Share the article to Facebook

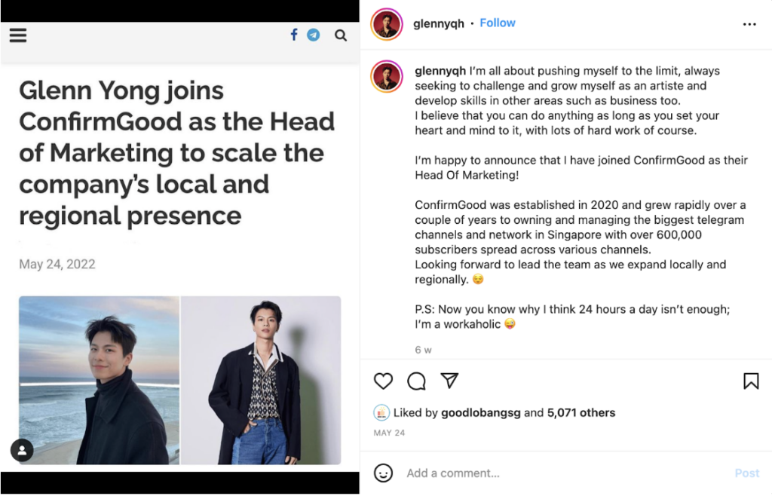click(293, 34)
